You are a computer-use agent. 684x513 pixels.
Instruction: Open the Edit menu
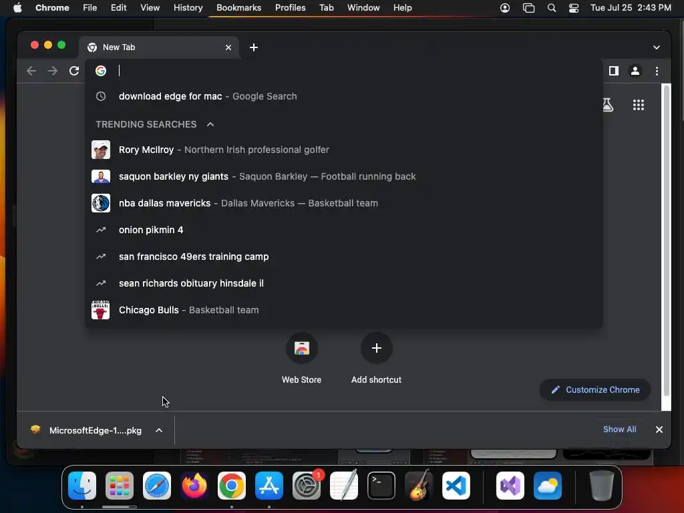pyautogui.click(x=119, y=8)
